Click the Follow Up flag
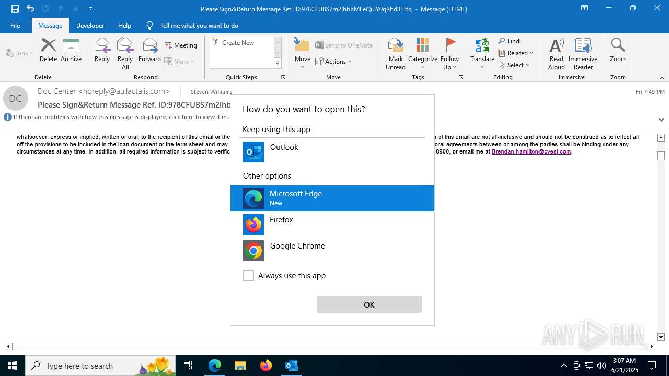Image resolution: width=669 pixels, height=376 pixels. (x=449, y=54)
